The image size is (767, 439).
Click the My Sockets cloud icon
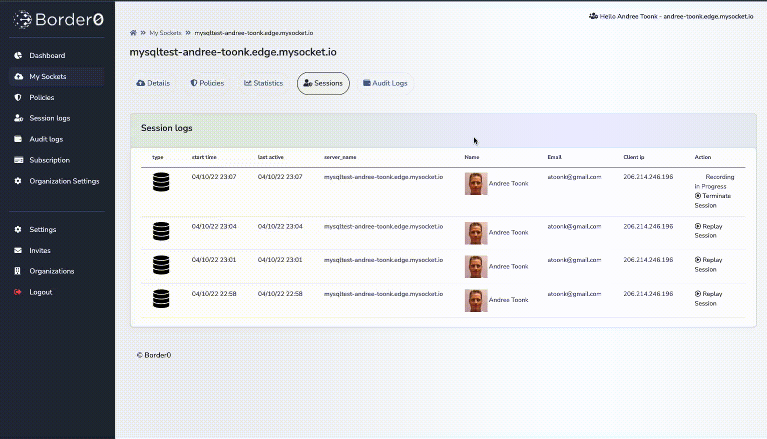tap(19, 76)
